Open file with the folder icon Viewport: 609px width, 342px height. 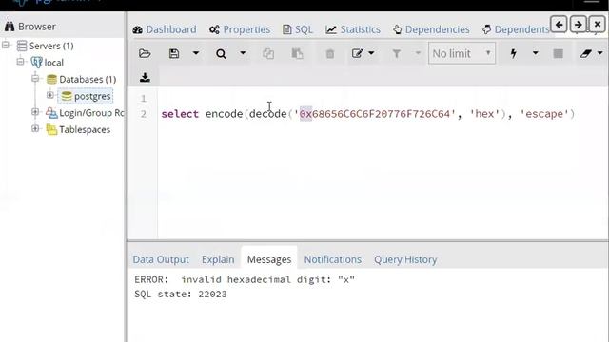click(x=145, y=53)
